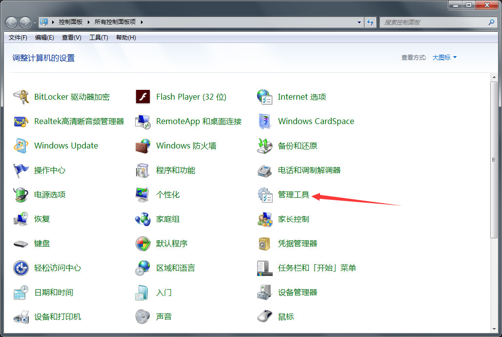Click the 控制面板 breadcrumb segment

click(x=70, y=22)
